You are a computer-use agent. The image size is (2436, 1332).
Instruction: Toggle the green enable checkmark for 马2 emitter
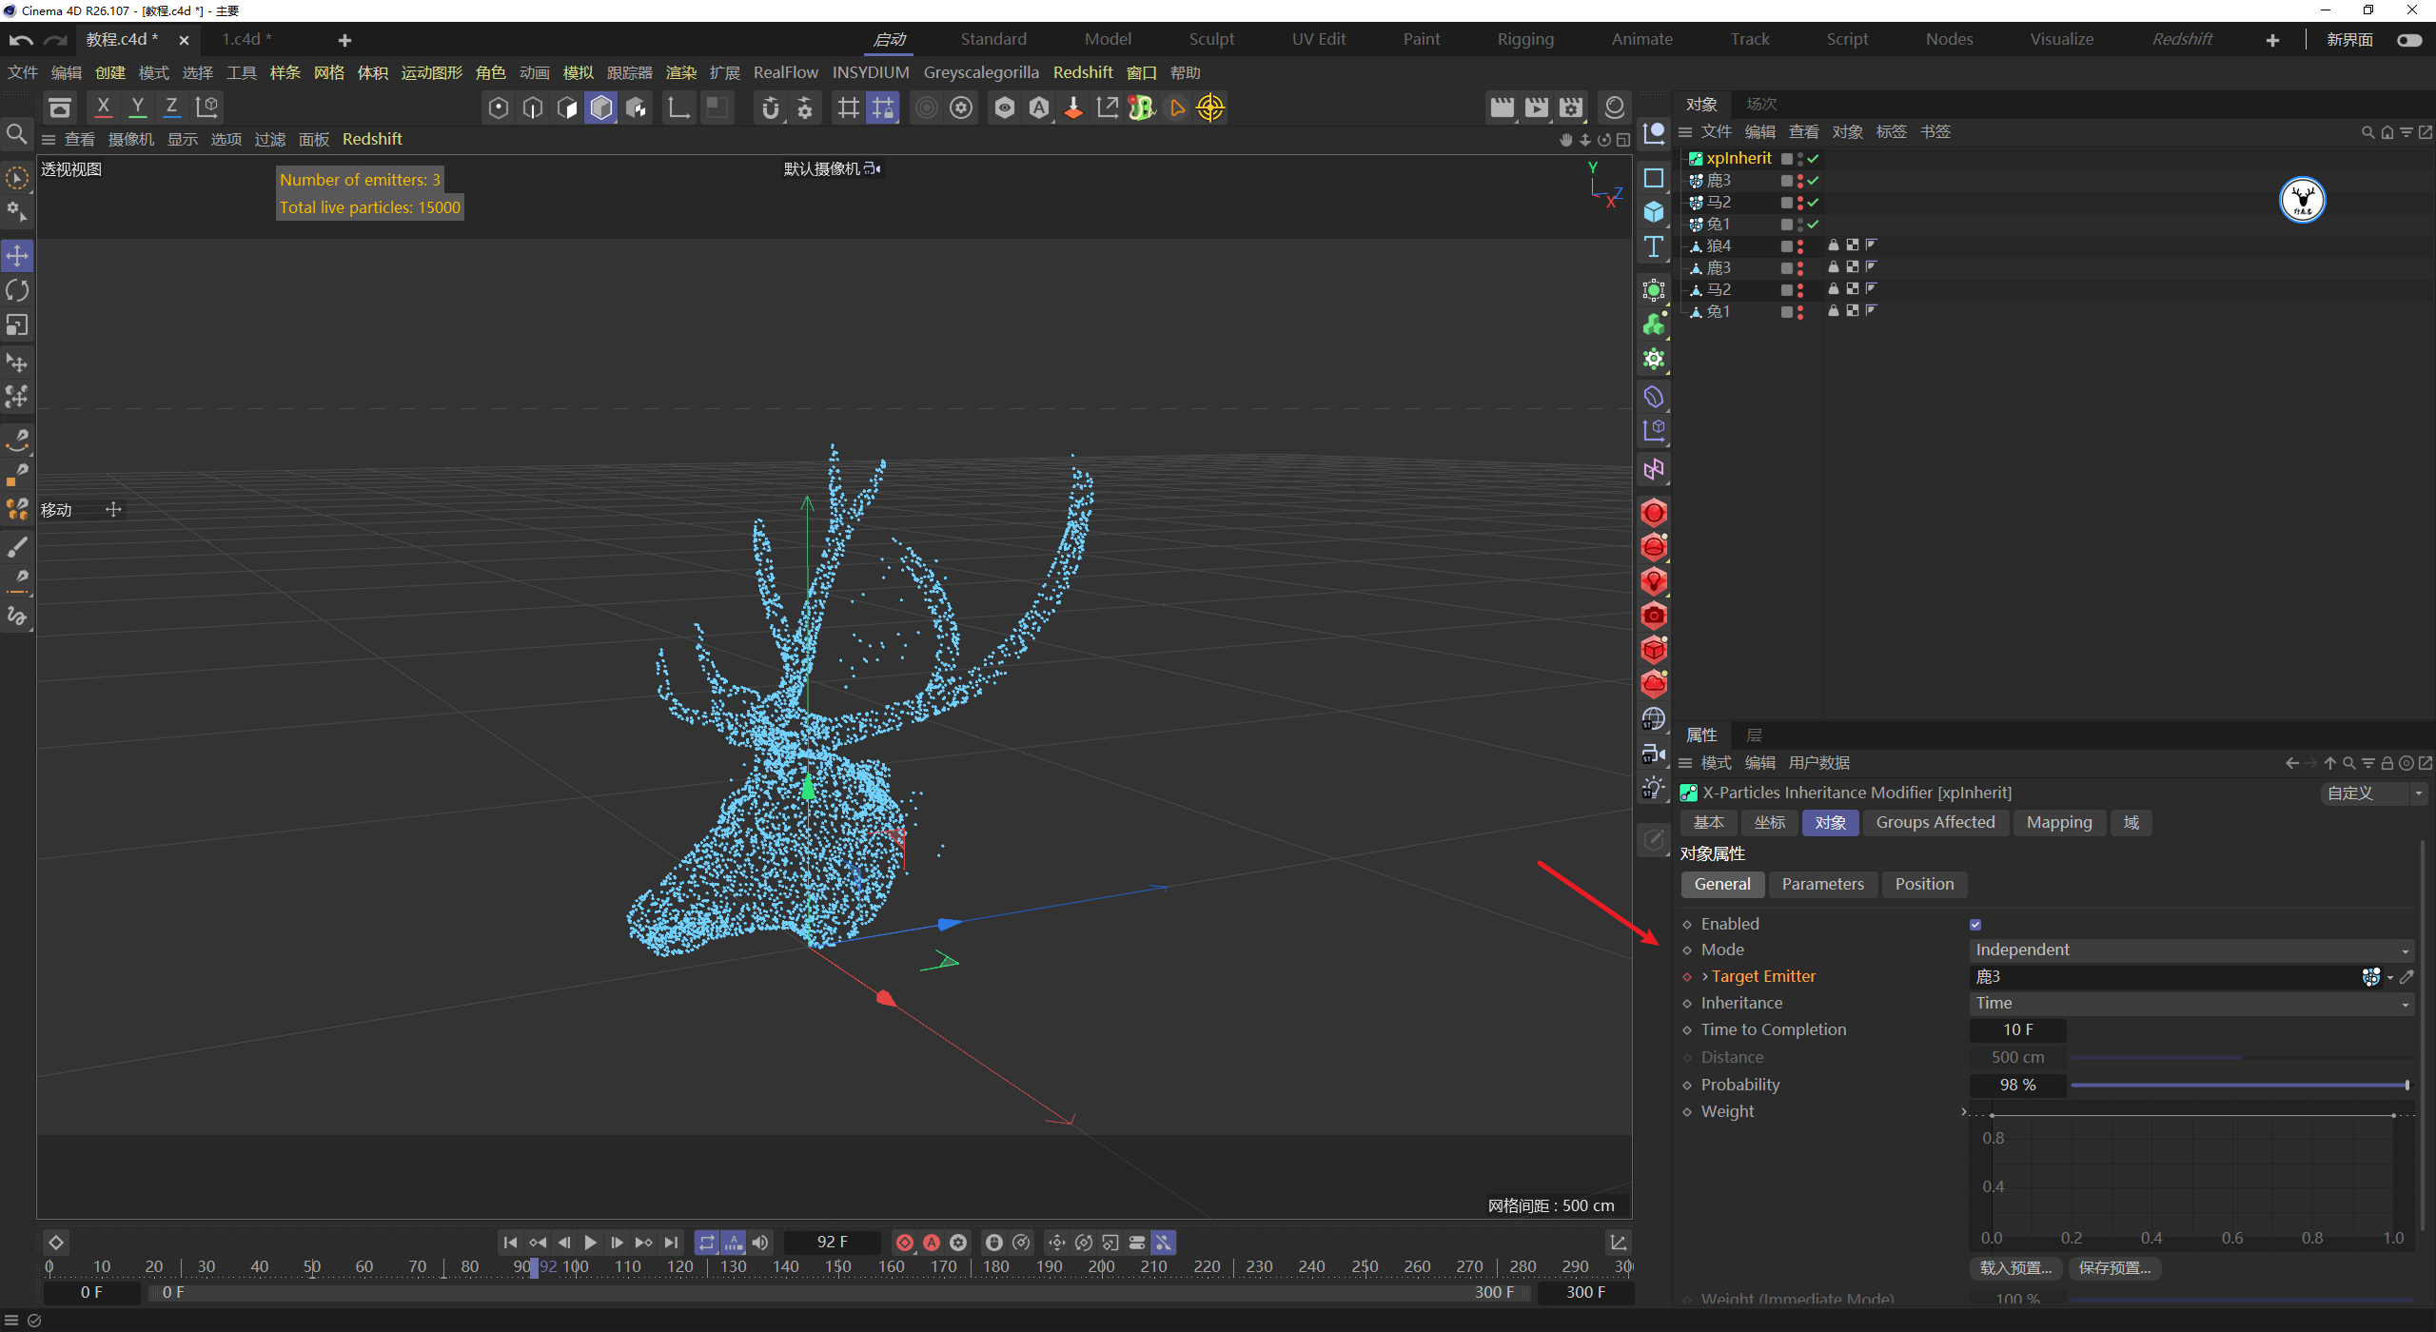tap(1814, 203)
